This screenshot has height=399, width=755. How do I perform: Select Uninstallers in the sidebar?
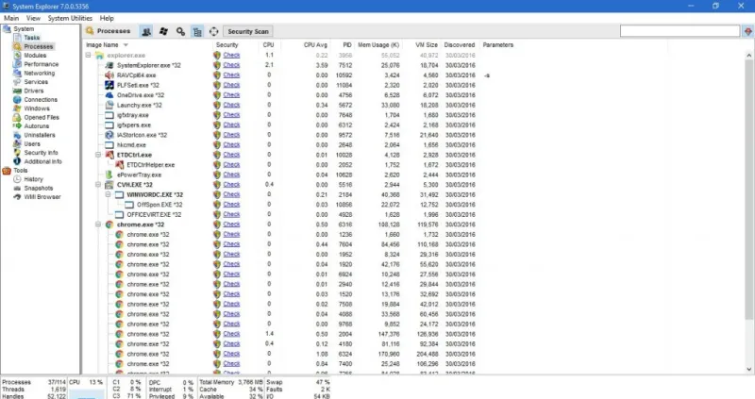tap(40, 135)
